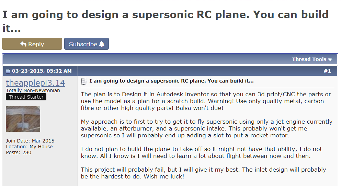
Task: Open theapplepi3.14's profile link
Action: (x=35, y=83)
